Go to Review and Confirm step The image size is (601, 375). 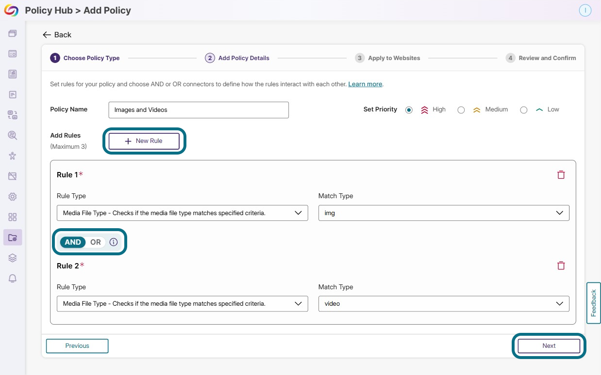pos(541,58)
